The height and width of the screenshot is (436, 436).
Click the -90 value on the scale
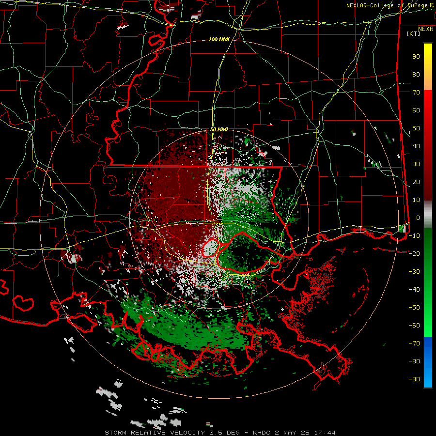(x=414, y=379)
